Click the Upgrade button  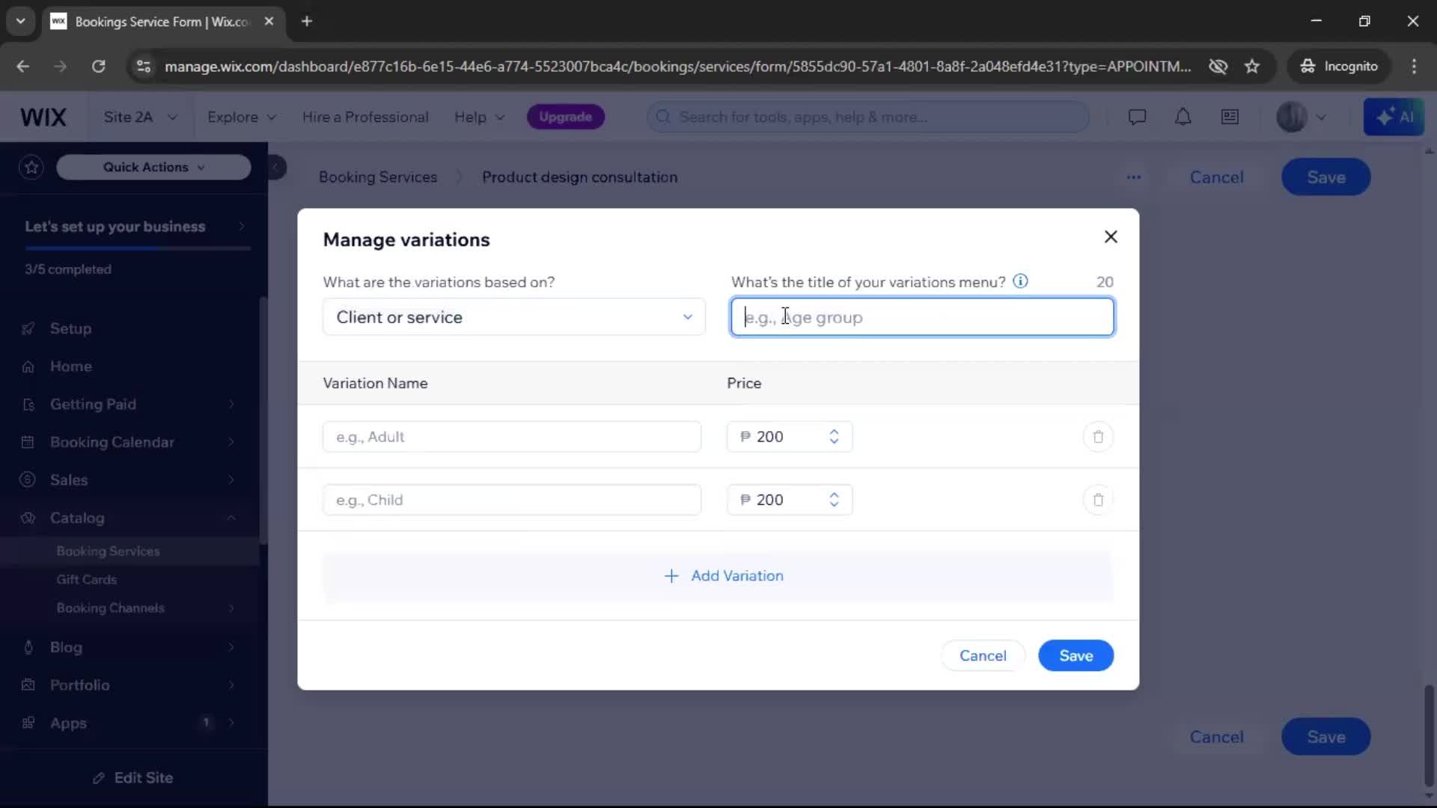click(x=566, y=117)
